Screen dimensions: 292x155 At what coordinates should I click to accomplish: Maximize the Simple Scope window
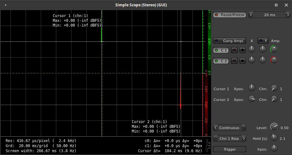click(x=276, y=5)
